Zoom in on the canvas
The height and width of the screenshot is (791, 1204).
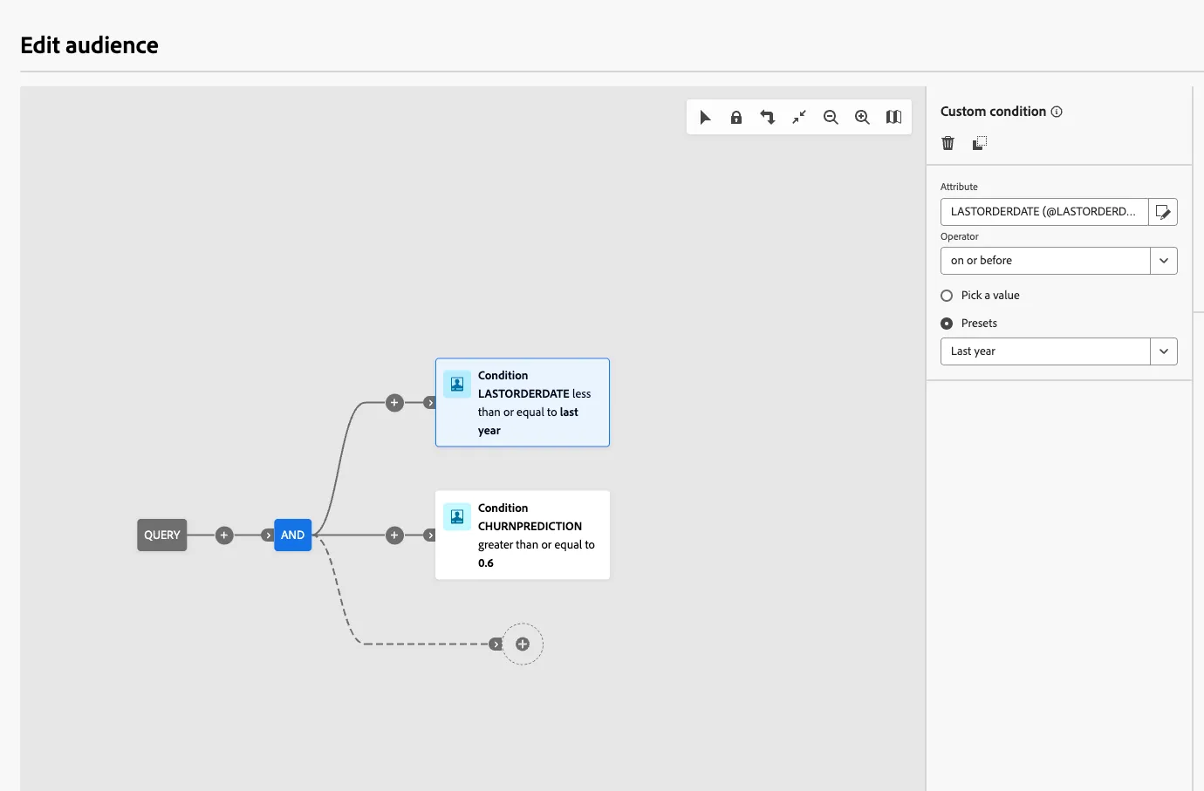coord(862,117)
